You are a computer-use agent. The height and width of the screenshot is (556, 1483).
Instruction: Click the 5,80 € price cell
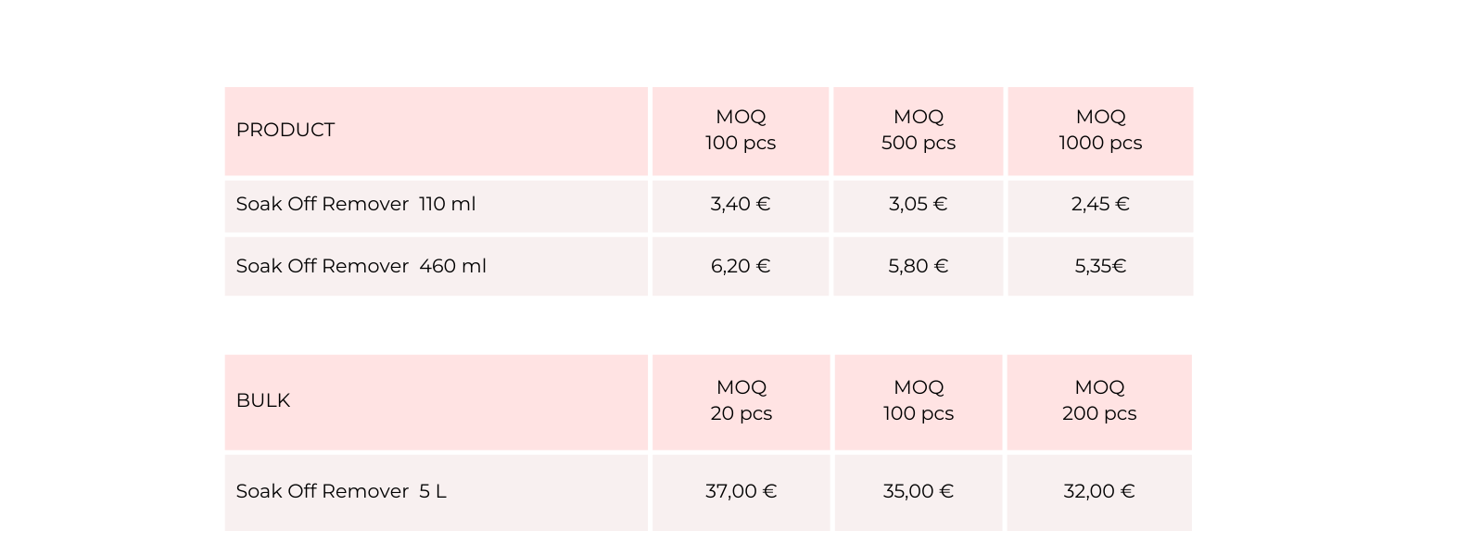click(918, 267)
